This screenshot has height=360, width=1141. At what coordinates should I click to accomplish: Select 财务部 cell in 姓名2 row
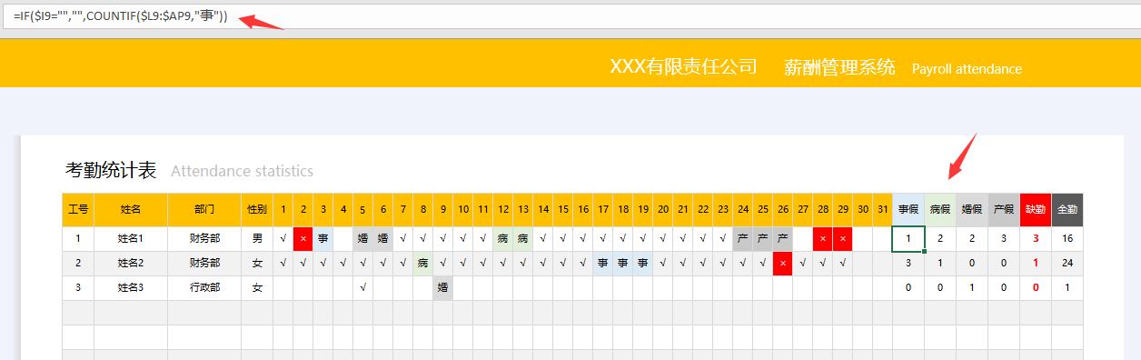[204, 263]
